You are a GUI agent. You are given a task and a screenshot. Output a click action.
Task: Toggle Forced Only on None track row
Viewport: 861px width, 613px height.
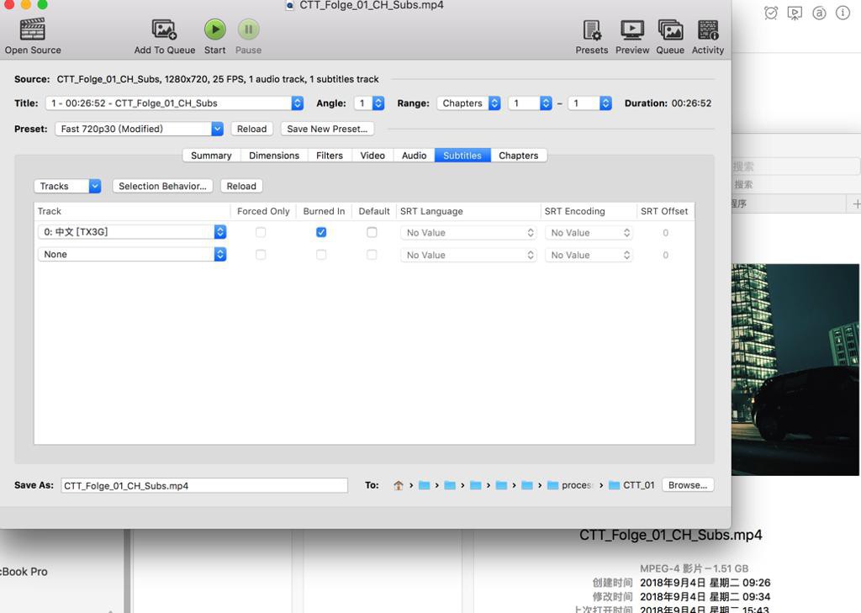(261, 255)
